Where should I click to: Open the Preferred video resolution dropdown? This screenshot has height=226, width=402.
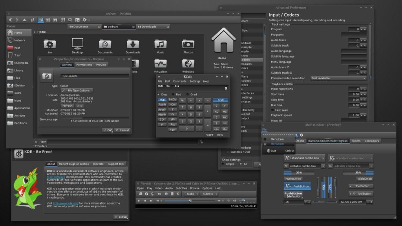point(338,78)
